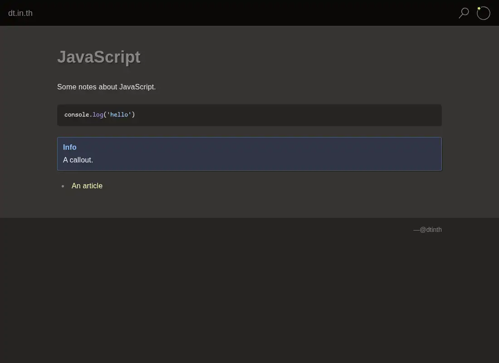This screenshot has width=499, height=363.
Task: Click the 'log' method in code
Action: point(98,115)
